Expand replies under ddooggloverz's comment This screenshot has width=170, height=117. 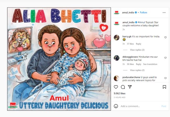(137, 70)
